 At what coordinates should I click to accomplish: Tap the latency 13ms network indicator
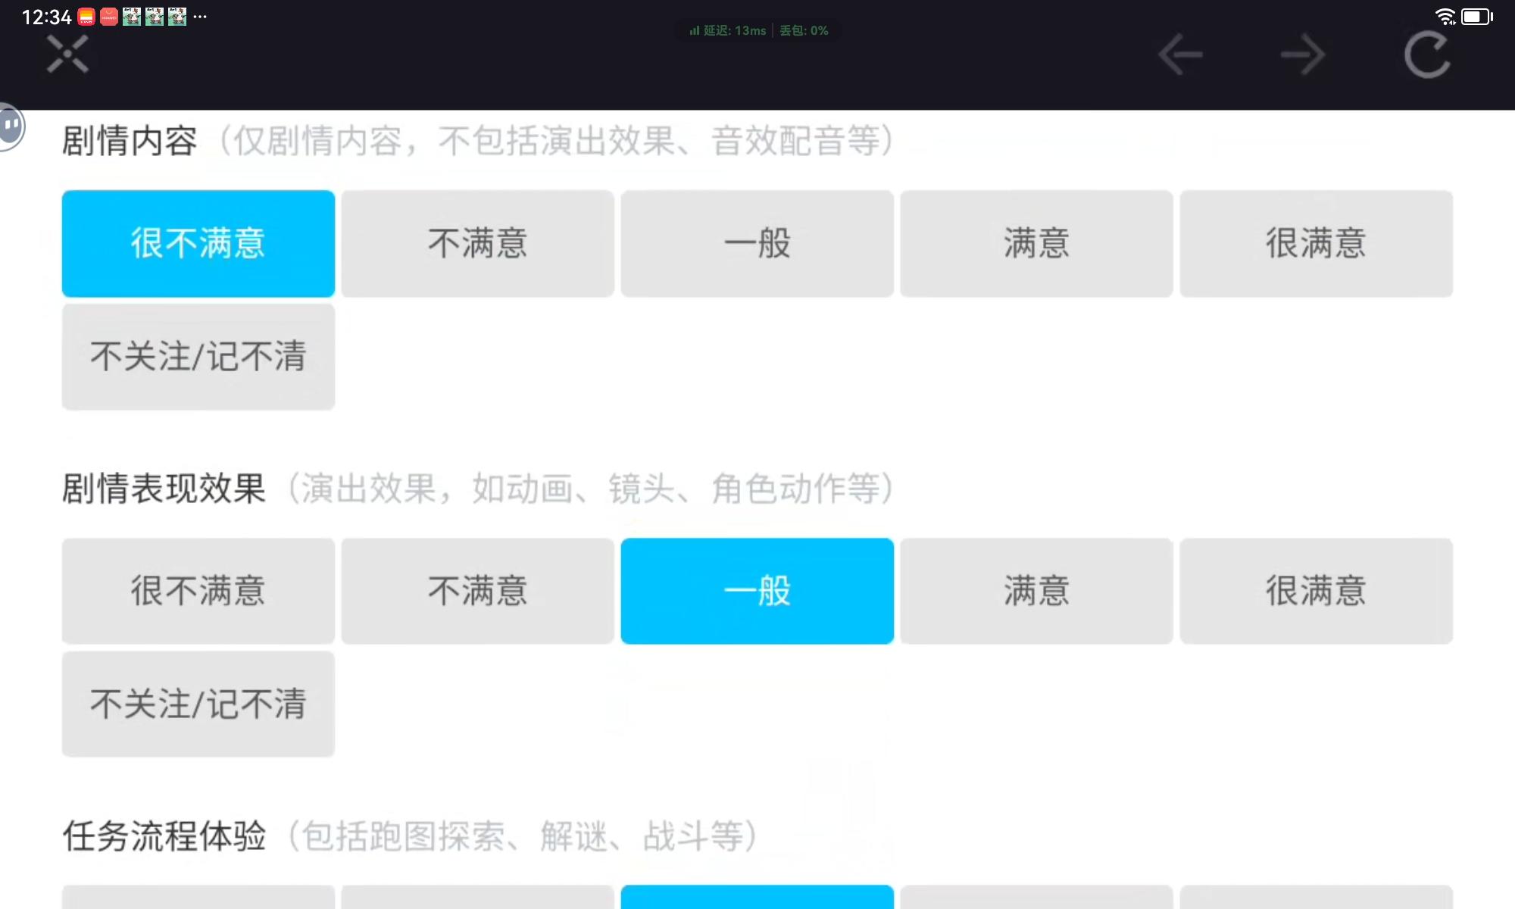click(x=728, y=30)
